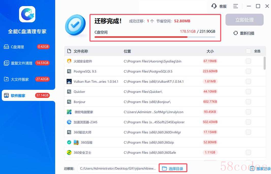Image resolution: width=271 pixels, height=174 pixels.
Task: Click the 文件名称 column header
Action: click(81, 51)
